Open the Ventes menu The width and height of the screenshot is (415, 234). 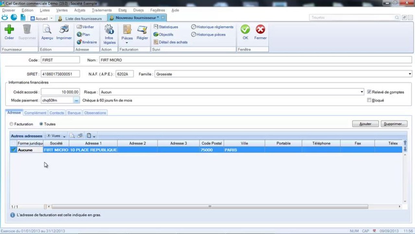coord(62,10)
